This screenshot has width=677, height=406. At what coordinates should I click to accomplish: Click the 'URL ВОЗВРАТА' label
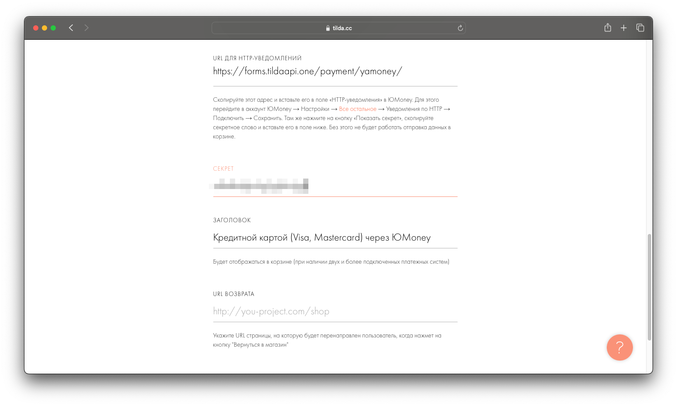(x=234, y=294)
